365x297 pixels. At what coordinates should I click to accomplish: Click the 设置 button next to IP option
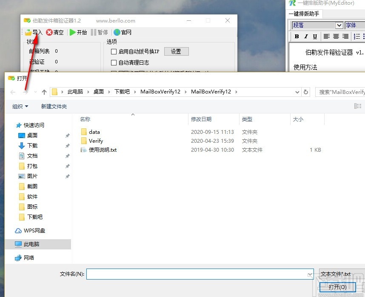click(x=176, y=51)
